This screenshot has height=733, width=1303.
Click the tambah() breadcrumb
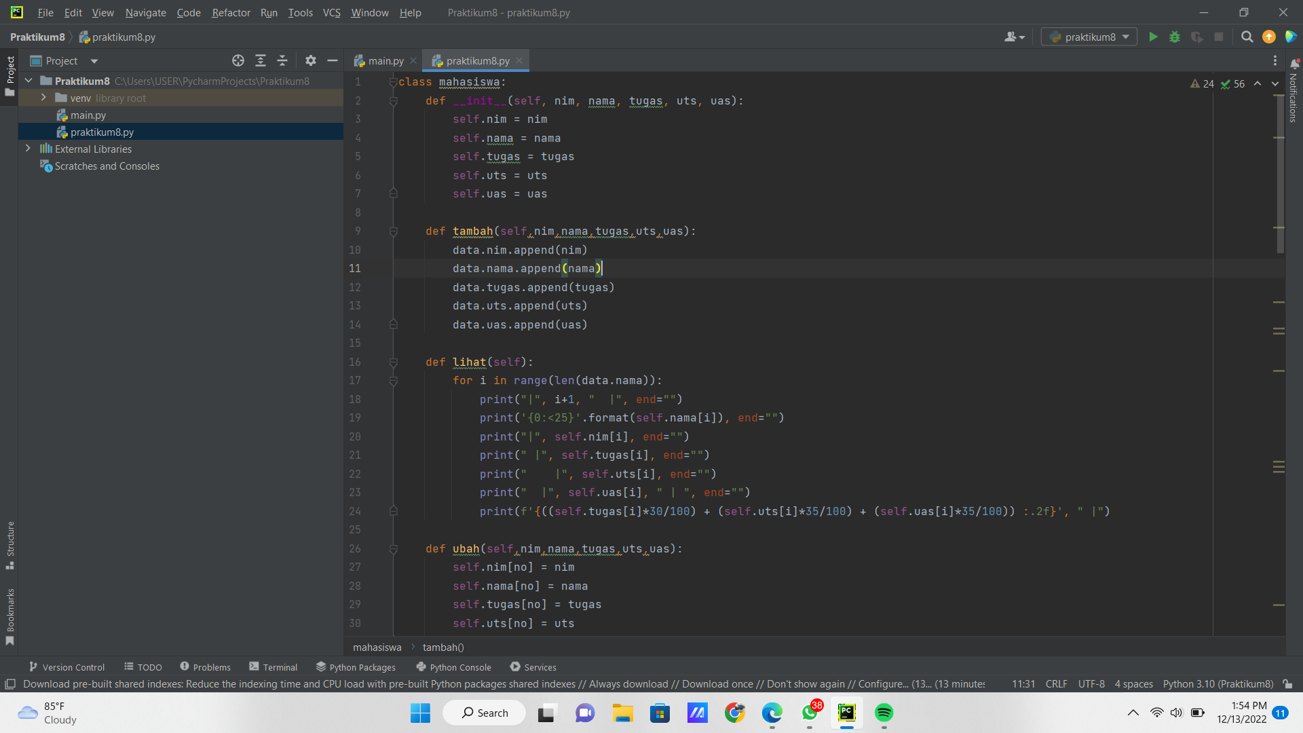click(442, 647)
